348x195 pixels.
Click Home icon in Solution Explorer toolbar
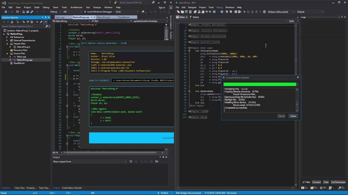pyautogui.click(x=12, y=22)
